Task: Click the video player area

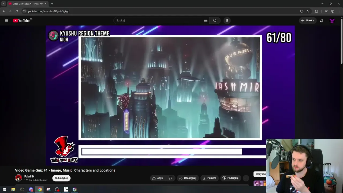Action: click(x=170, y=95)
